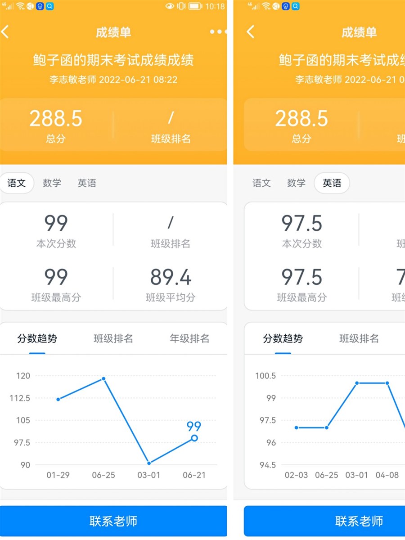The width and height of the screenshot is (405, 540).
Task: Tap the Wi-Fi icon in the left status bar
Action: click(20, 6)
